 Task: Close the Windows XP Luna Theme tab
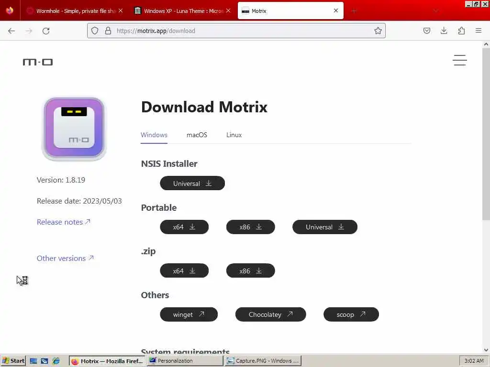point(228,11)
